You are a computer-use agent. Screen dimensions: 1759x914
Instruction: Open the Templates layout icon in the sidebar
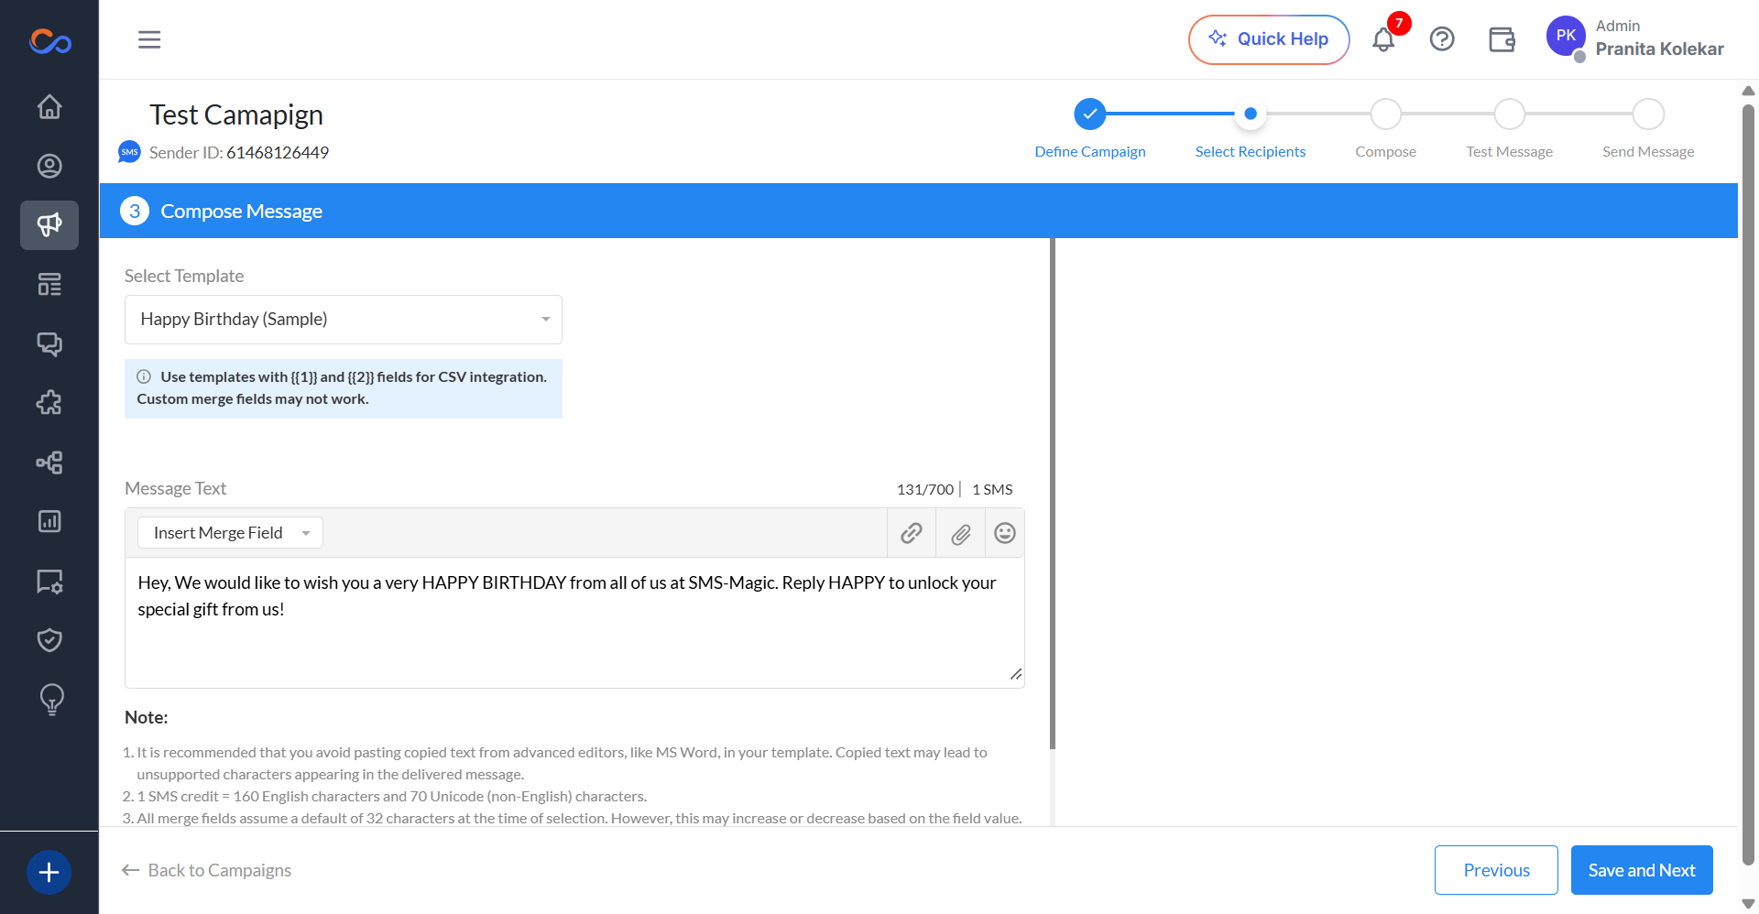tap(49, 285)
